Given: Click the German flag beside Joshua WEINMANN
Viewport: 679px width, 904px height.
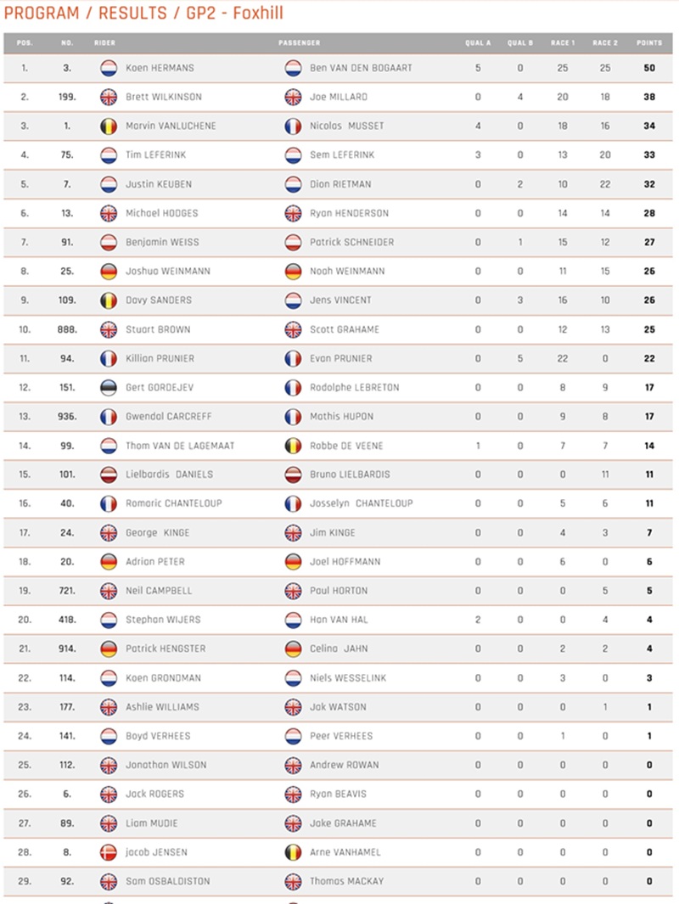Looking at the screenshot, I should click(109, 271).
